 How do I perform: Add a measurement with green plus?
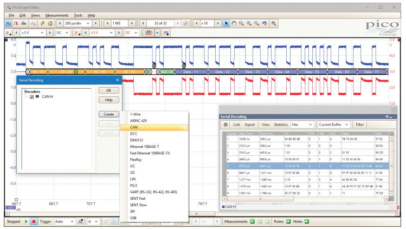click(252, 221)
